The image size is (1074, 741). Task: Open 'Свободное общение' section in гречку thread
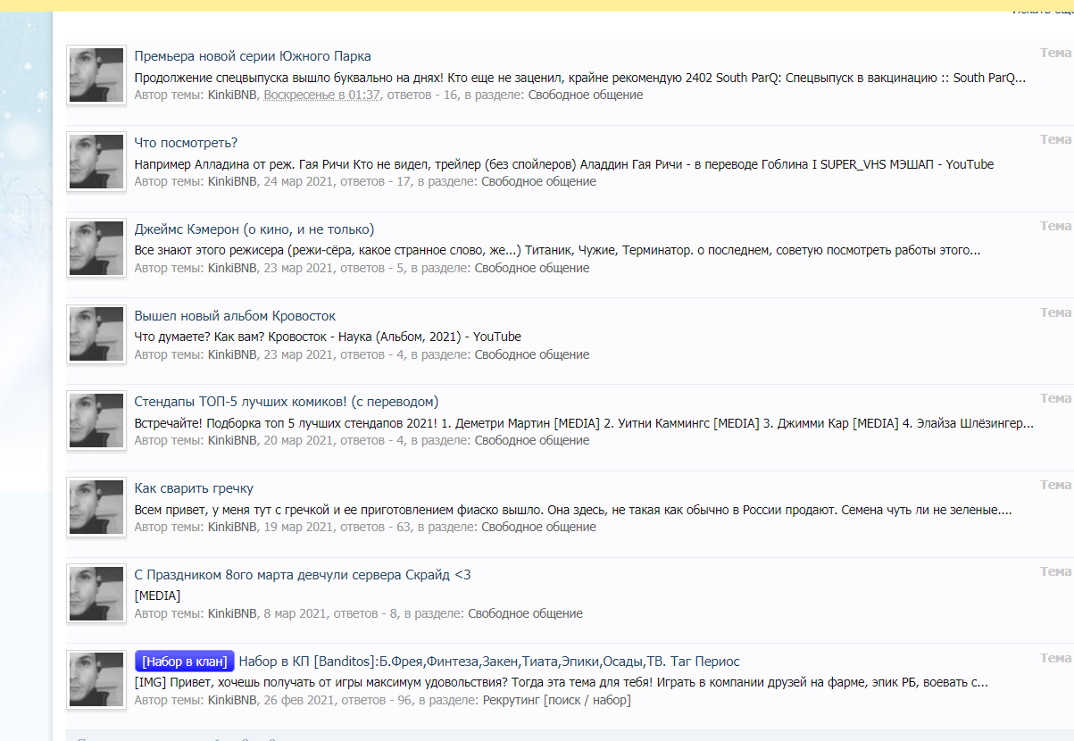538,528
